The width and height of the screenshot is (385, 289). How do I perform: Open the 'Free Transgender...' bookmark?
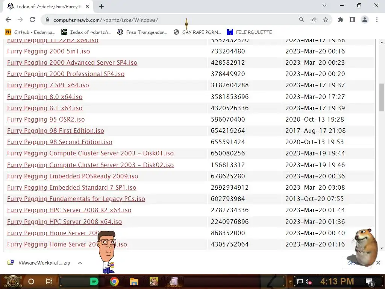tap(142, 32)
